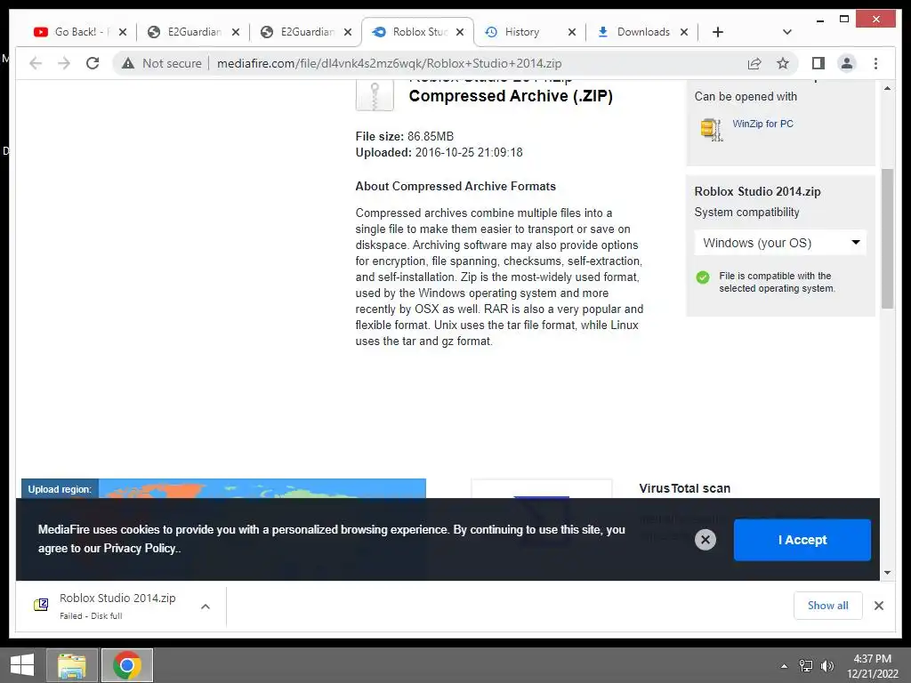
Task: Click the VirusTotal scan heading
Action: coord(684,488)
